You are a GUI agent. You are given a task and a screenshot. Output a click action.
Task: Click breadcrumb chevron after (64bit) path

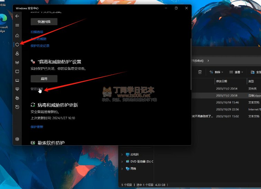(x=208, y=61)
